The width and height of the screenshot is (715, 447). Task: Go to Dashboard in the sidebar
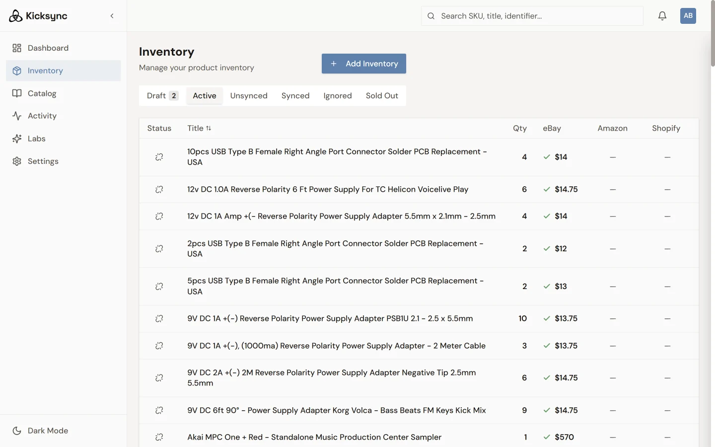(64, 48)
